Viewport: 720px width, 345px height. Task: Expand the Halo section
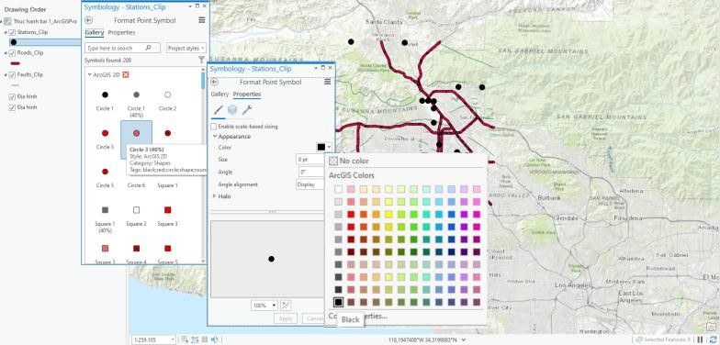click(x=214, y=196)
